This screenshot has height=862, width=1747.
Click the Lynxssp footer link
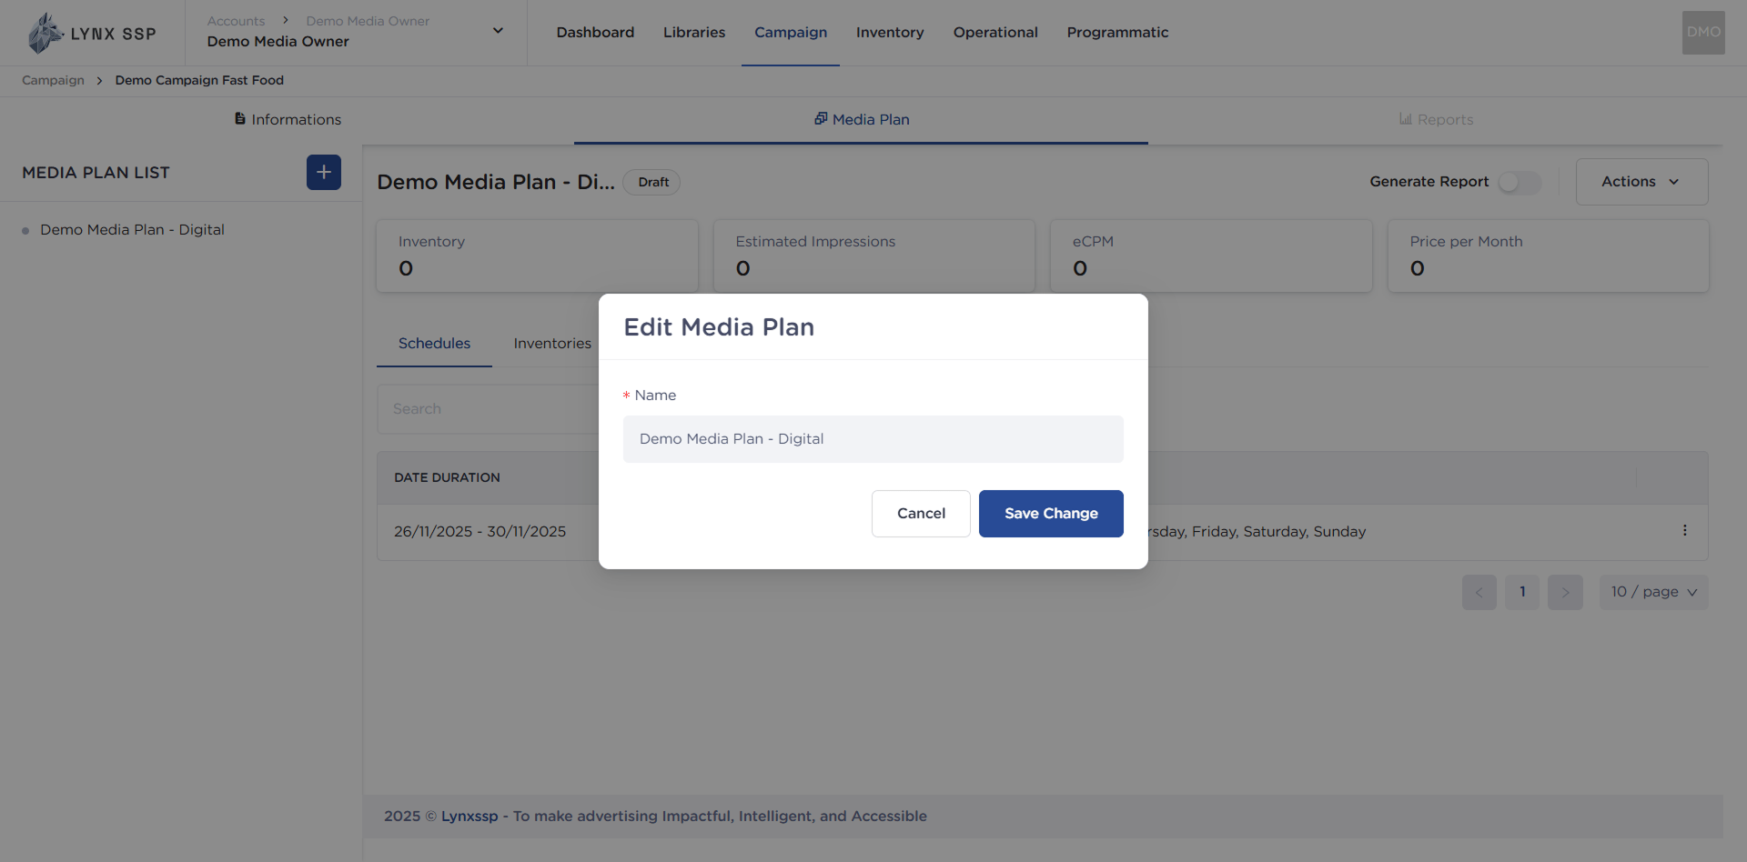[x=470, y=816]
